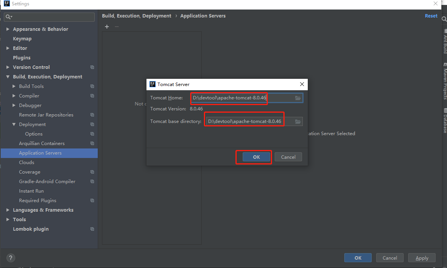Expand the Editor section
Image resolution: width=447 pixels, height=268 pixels.
8,48
